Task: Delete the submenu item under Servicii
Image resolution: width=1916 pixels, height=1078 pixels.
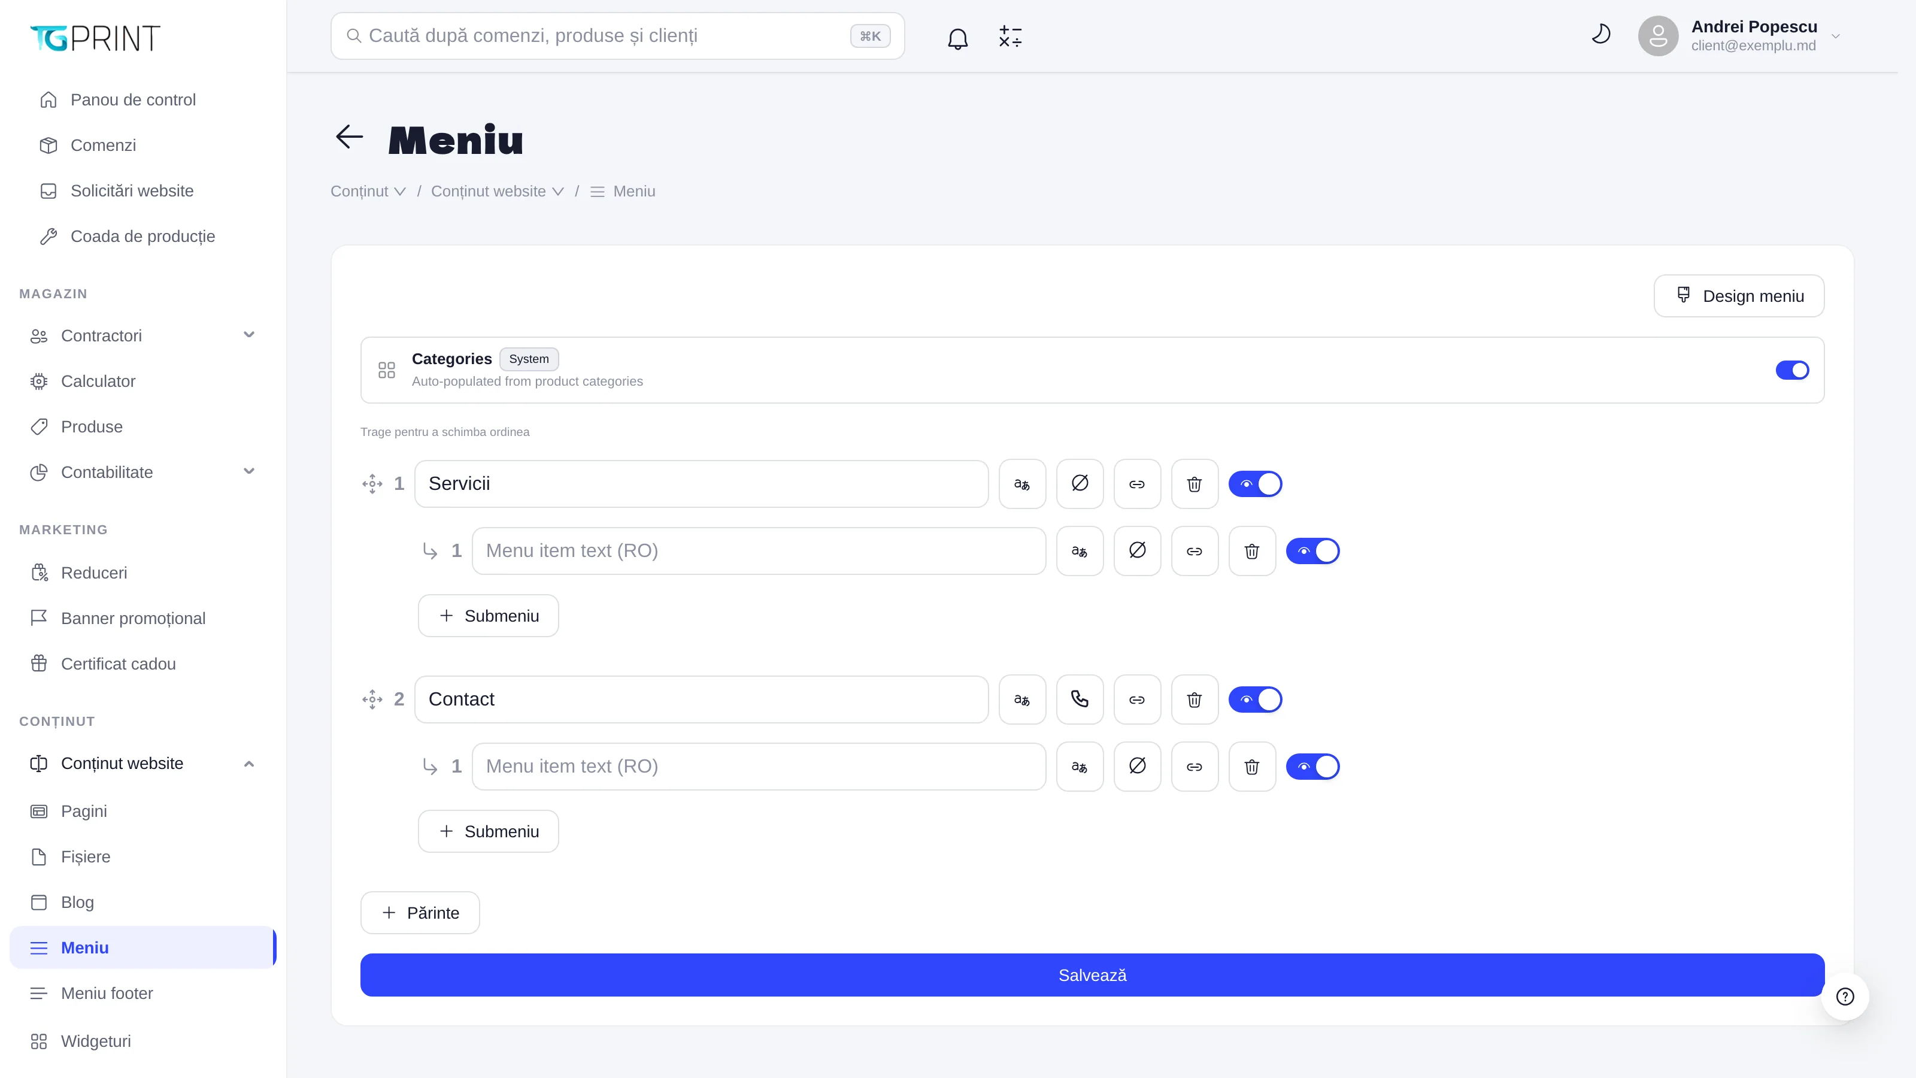Action: (1252, 551)
